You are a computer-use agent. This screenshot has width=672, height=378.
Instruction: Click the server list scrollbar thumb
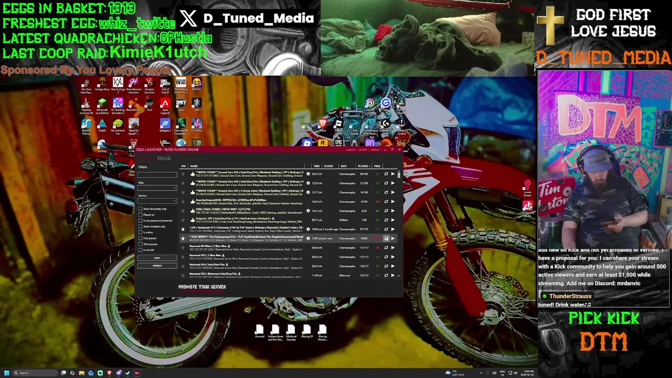(399, 174)
